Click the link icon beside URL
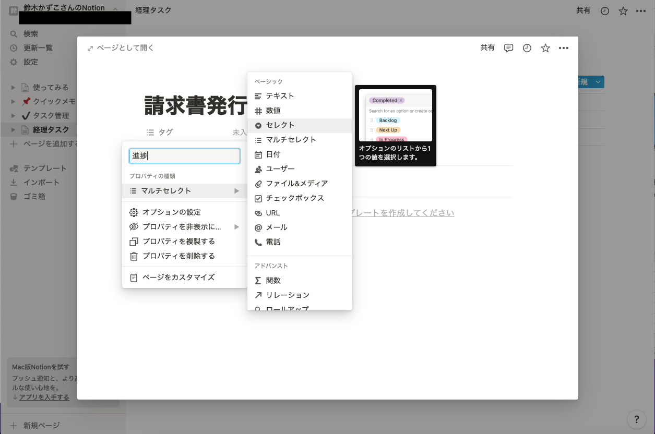Image resolution: width=655 pixels, height=434 pixels. coord(258,213)
